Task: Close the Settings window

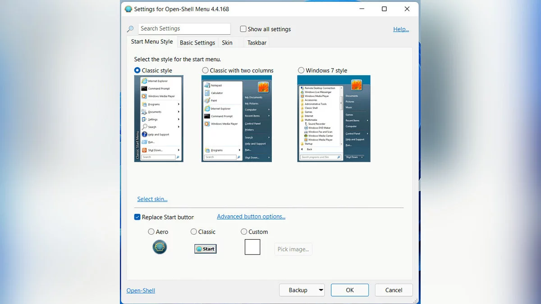Action: [407, 9]
